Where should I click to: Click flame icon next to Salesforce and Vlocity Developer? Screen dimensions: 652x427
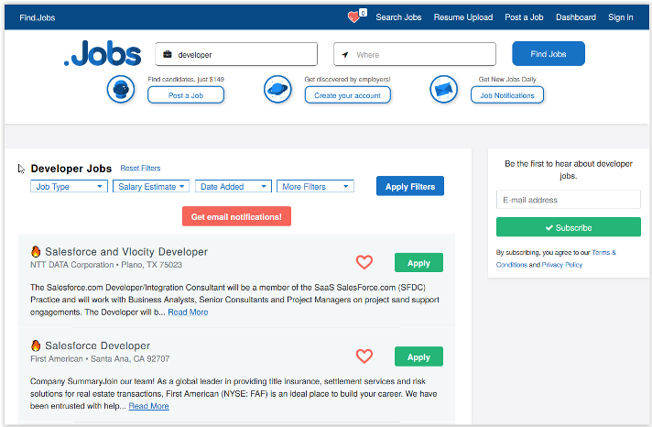[36, 251]
